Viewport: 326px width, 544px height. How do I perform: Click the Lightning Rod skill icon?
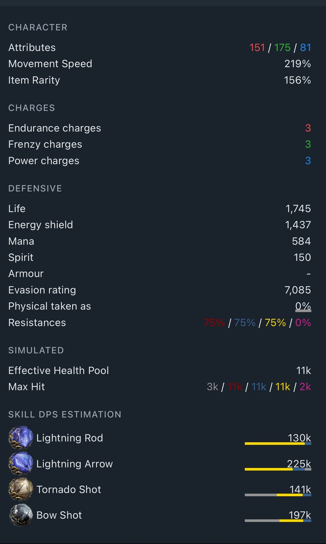pyautogui.click(x=21, y=438)
